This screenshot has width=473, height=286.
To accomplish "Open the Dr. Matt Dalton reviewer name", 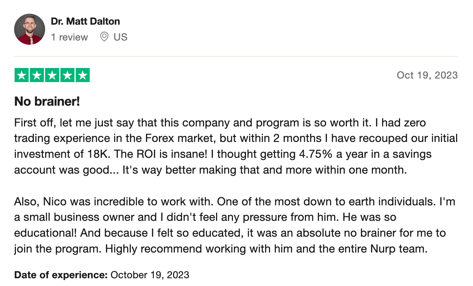I will click(85, 21).
